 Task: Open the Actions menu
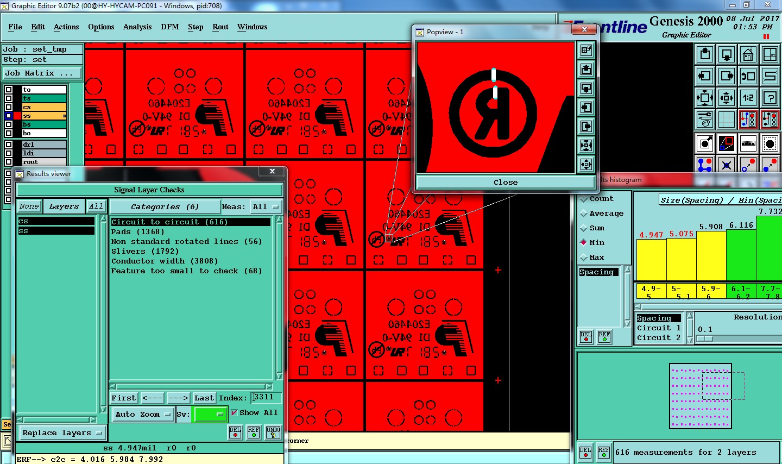point(66,27)
